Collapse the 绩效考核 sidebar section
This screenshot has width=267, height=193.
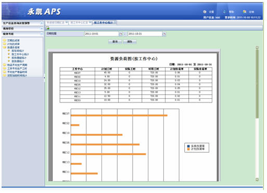click(42, 34)
